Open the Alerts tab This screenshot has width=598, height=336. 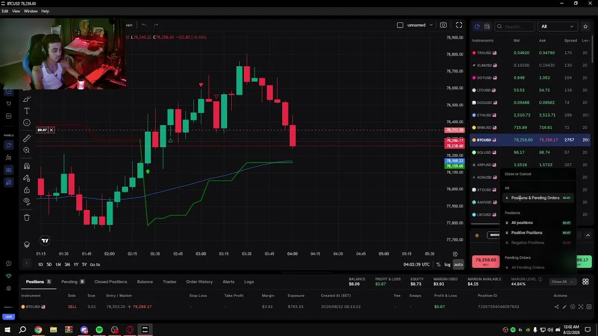[228, 282]
